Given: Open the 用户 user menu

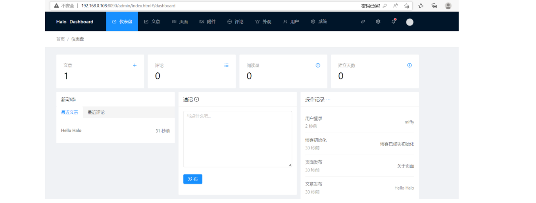Looking at the screenshot, I should [x=291, y=22].
